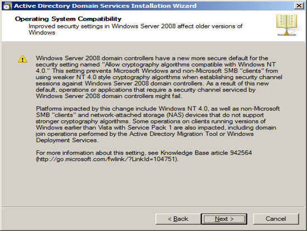307x231 pixels.
Task: Click the wizard system icon in title bar
Action: [x=7, y=6]
